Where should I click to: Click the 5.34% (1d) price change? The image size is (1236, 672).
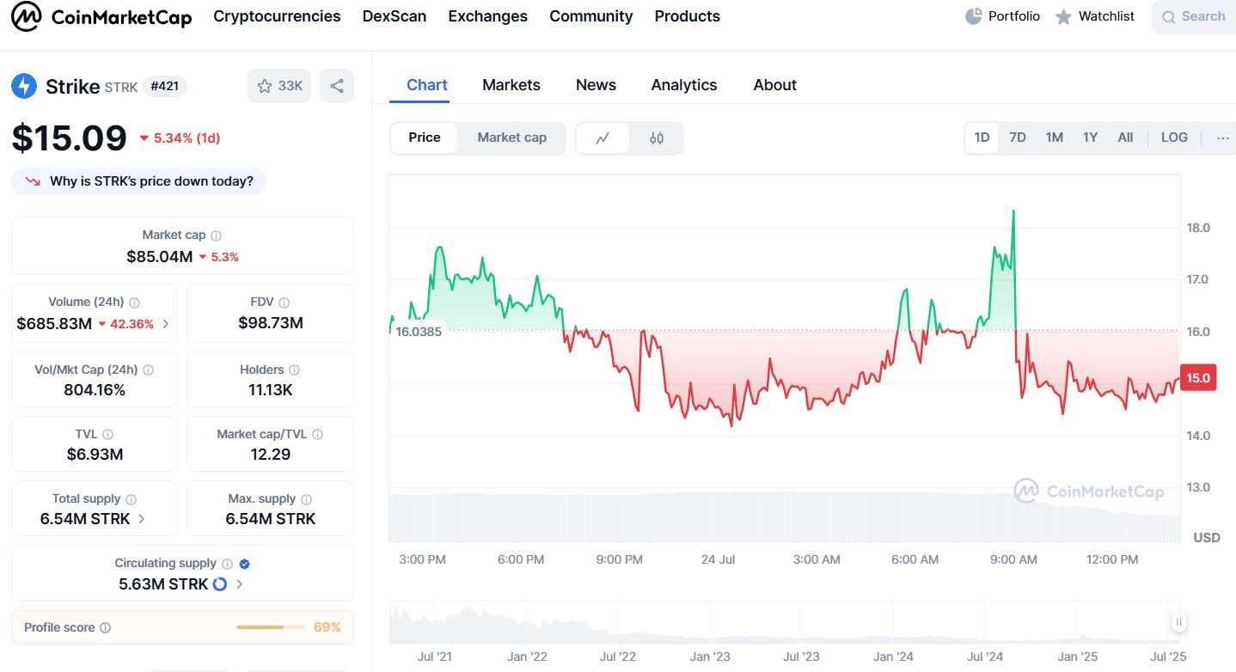click(x=181, y=138)
